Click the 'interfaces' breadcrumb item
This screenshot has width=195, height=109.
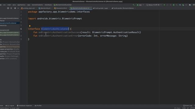point(48,5)
